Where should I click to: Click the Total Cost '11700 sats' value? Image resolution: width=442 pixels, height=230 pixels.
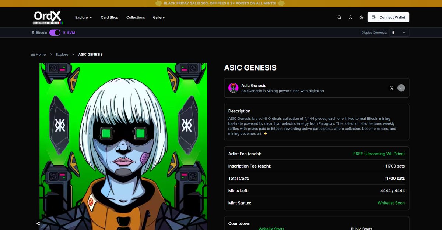coord(395,178)
